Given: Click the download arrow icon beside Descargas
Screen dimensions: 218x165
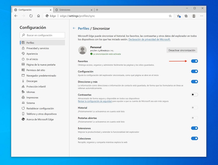Looking at the screenshot, I should tap(23, 81).
